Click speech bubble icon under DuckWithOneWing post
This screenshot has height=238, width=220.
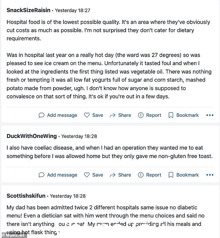pyautogui.click(x=41, y=175)
